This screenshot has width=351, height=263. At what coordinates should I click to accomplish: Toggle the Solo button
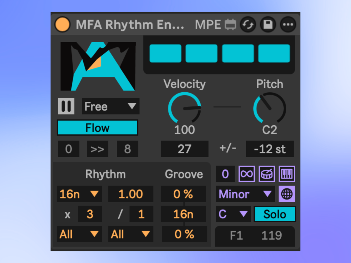coord(275,214)
